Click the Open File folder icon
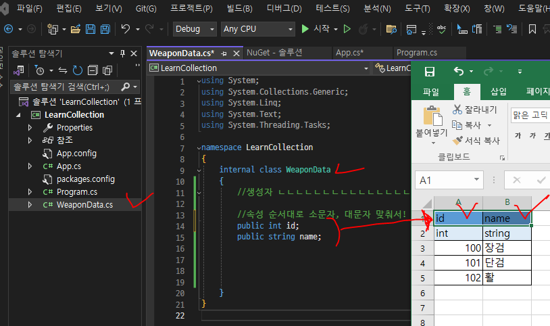 coord(76,29)
